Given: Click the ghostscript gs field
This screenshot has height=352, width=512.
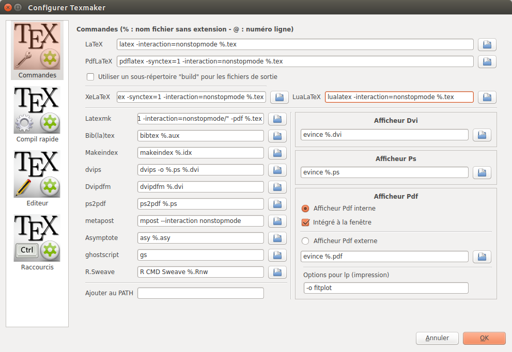Looking at the screenshot, I should (200, 255).
